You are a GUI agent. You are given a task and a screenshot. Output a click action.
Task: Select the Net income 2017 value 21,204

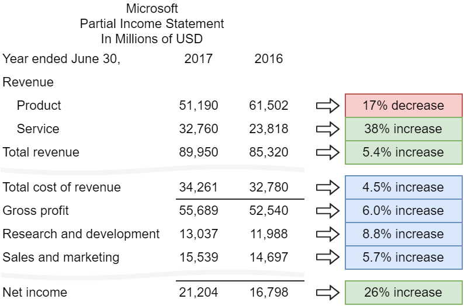coord(199,293)
